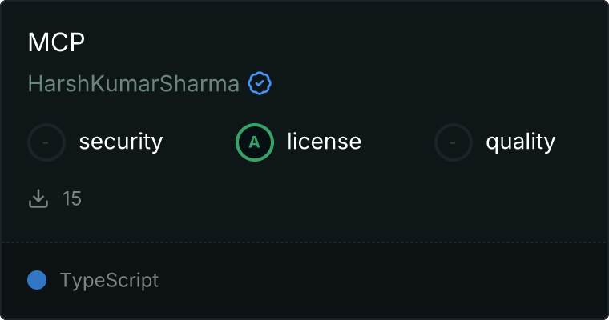Screen dimensions: 609x320
Task: Click the checkmark inside the verified badge
Action: click(260, 83)
